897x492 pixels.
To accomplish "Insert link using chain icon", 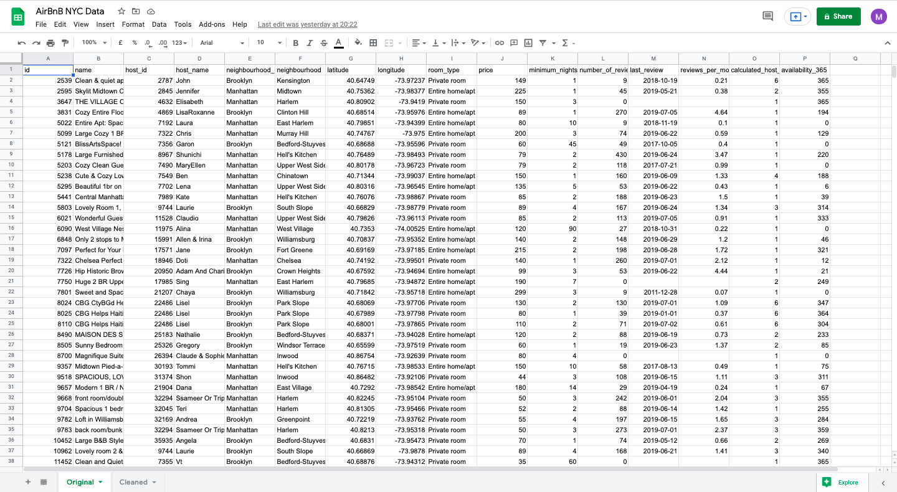I will click(x=500, y=43).
